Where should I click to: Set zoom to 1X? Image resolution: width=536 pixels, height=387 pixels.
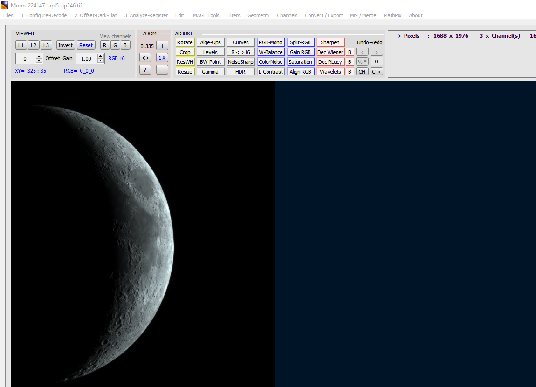point(162,58)
